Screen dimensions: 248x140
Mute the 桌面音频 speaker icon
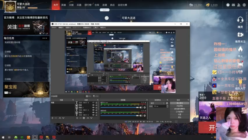coord(141,115)
